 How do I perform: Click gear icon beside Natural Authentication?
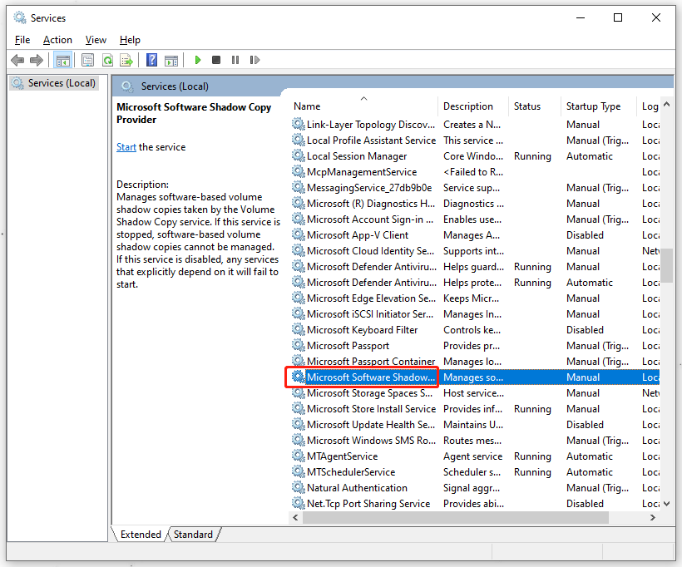pyautogui.click(x=298, y=487)
